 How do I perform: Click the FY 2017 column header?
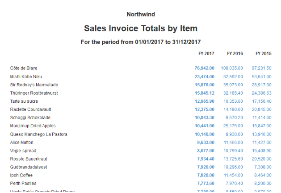(206, 54)
